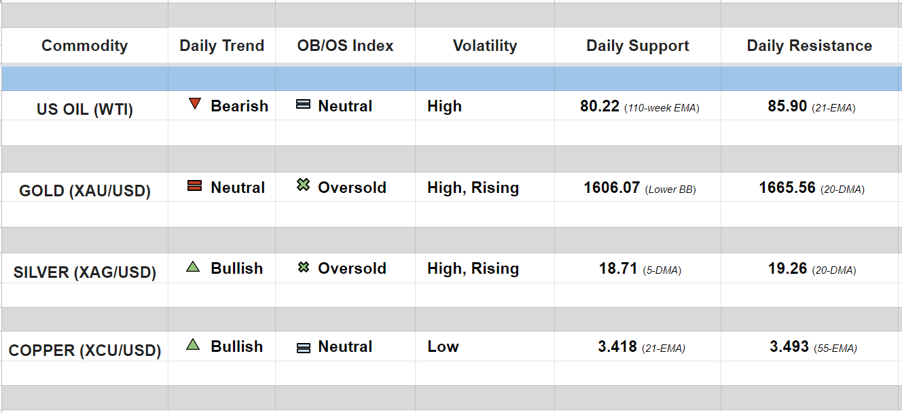The image size is (902, 413).
Task: Click the SILVER (XAG/USD) row label
Action: click(84, 272)
